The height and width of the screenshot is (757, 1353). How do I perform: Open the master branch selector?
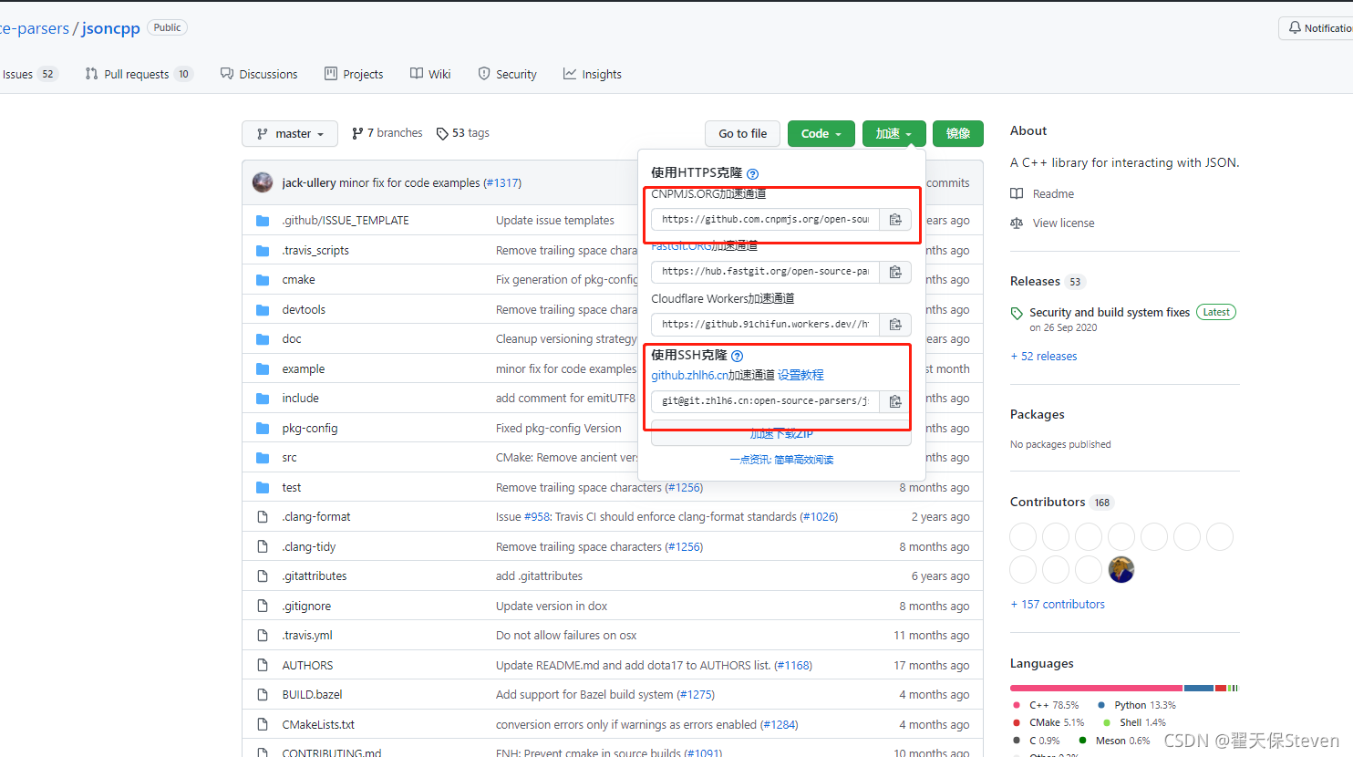coord(289,133)
